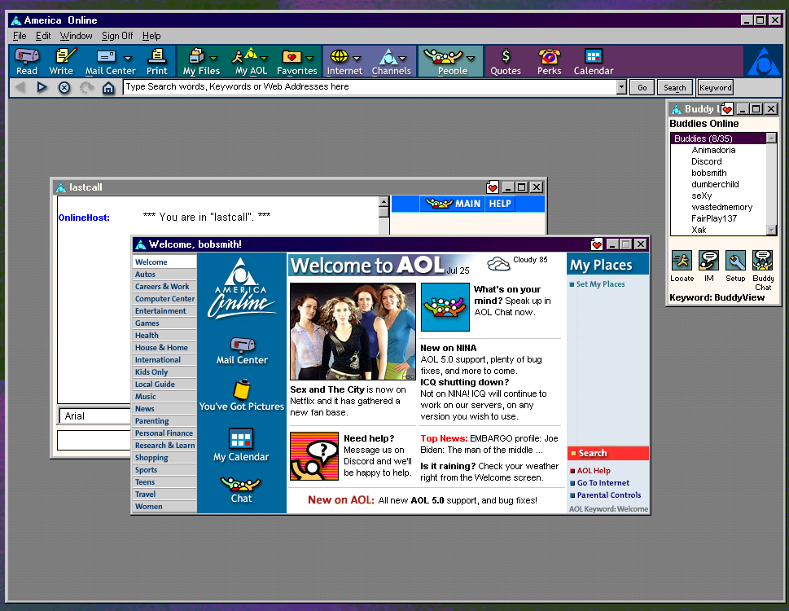789x611 pixels.
Task: Click MAIN button in lastcall chat
Action: tap(453, 204)
